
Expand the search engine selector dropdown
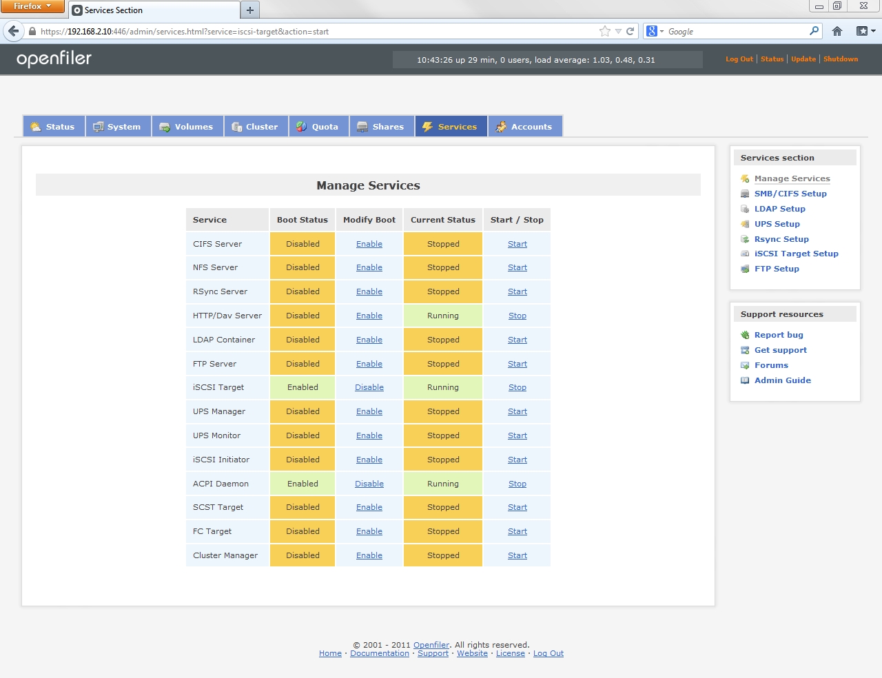tap(655, 31)
